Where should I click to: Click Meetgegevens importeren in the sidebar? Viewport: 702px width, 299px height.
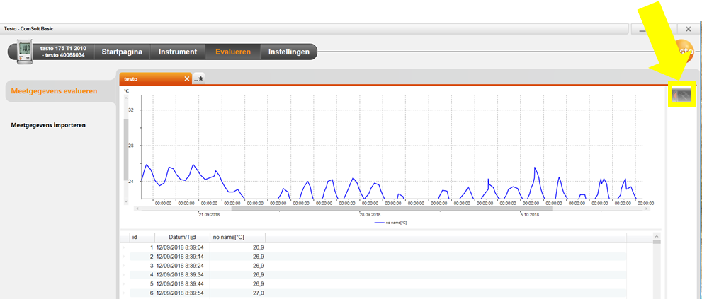(48, 125)
